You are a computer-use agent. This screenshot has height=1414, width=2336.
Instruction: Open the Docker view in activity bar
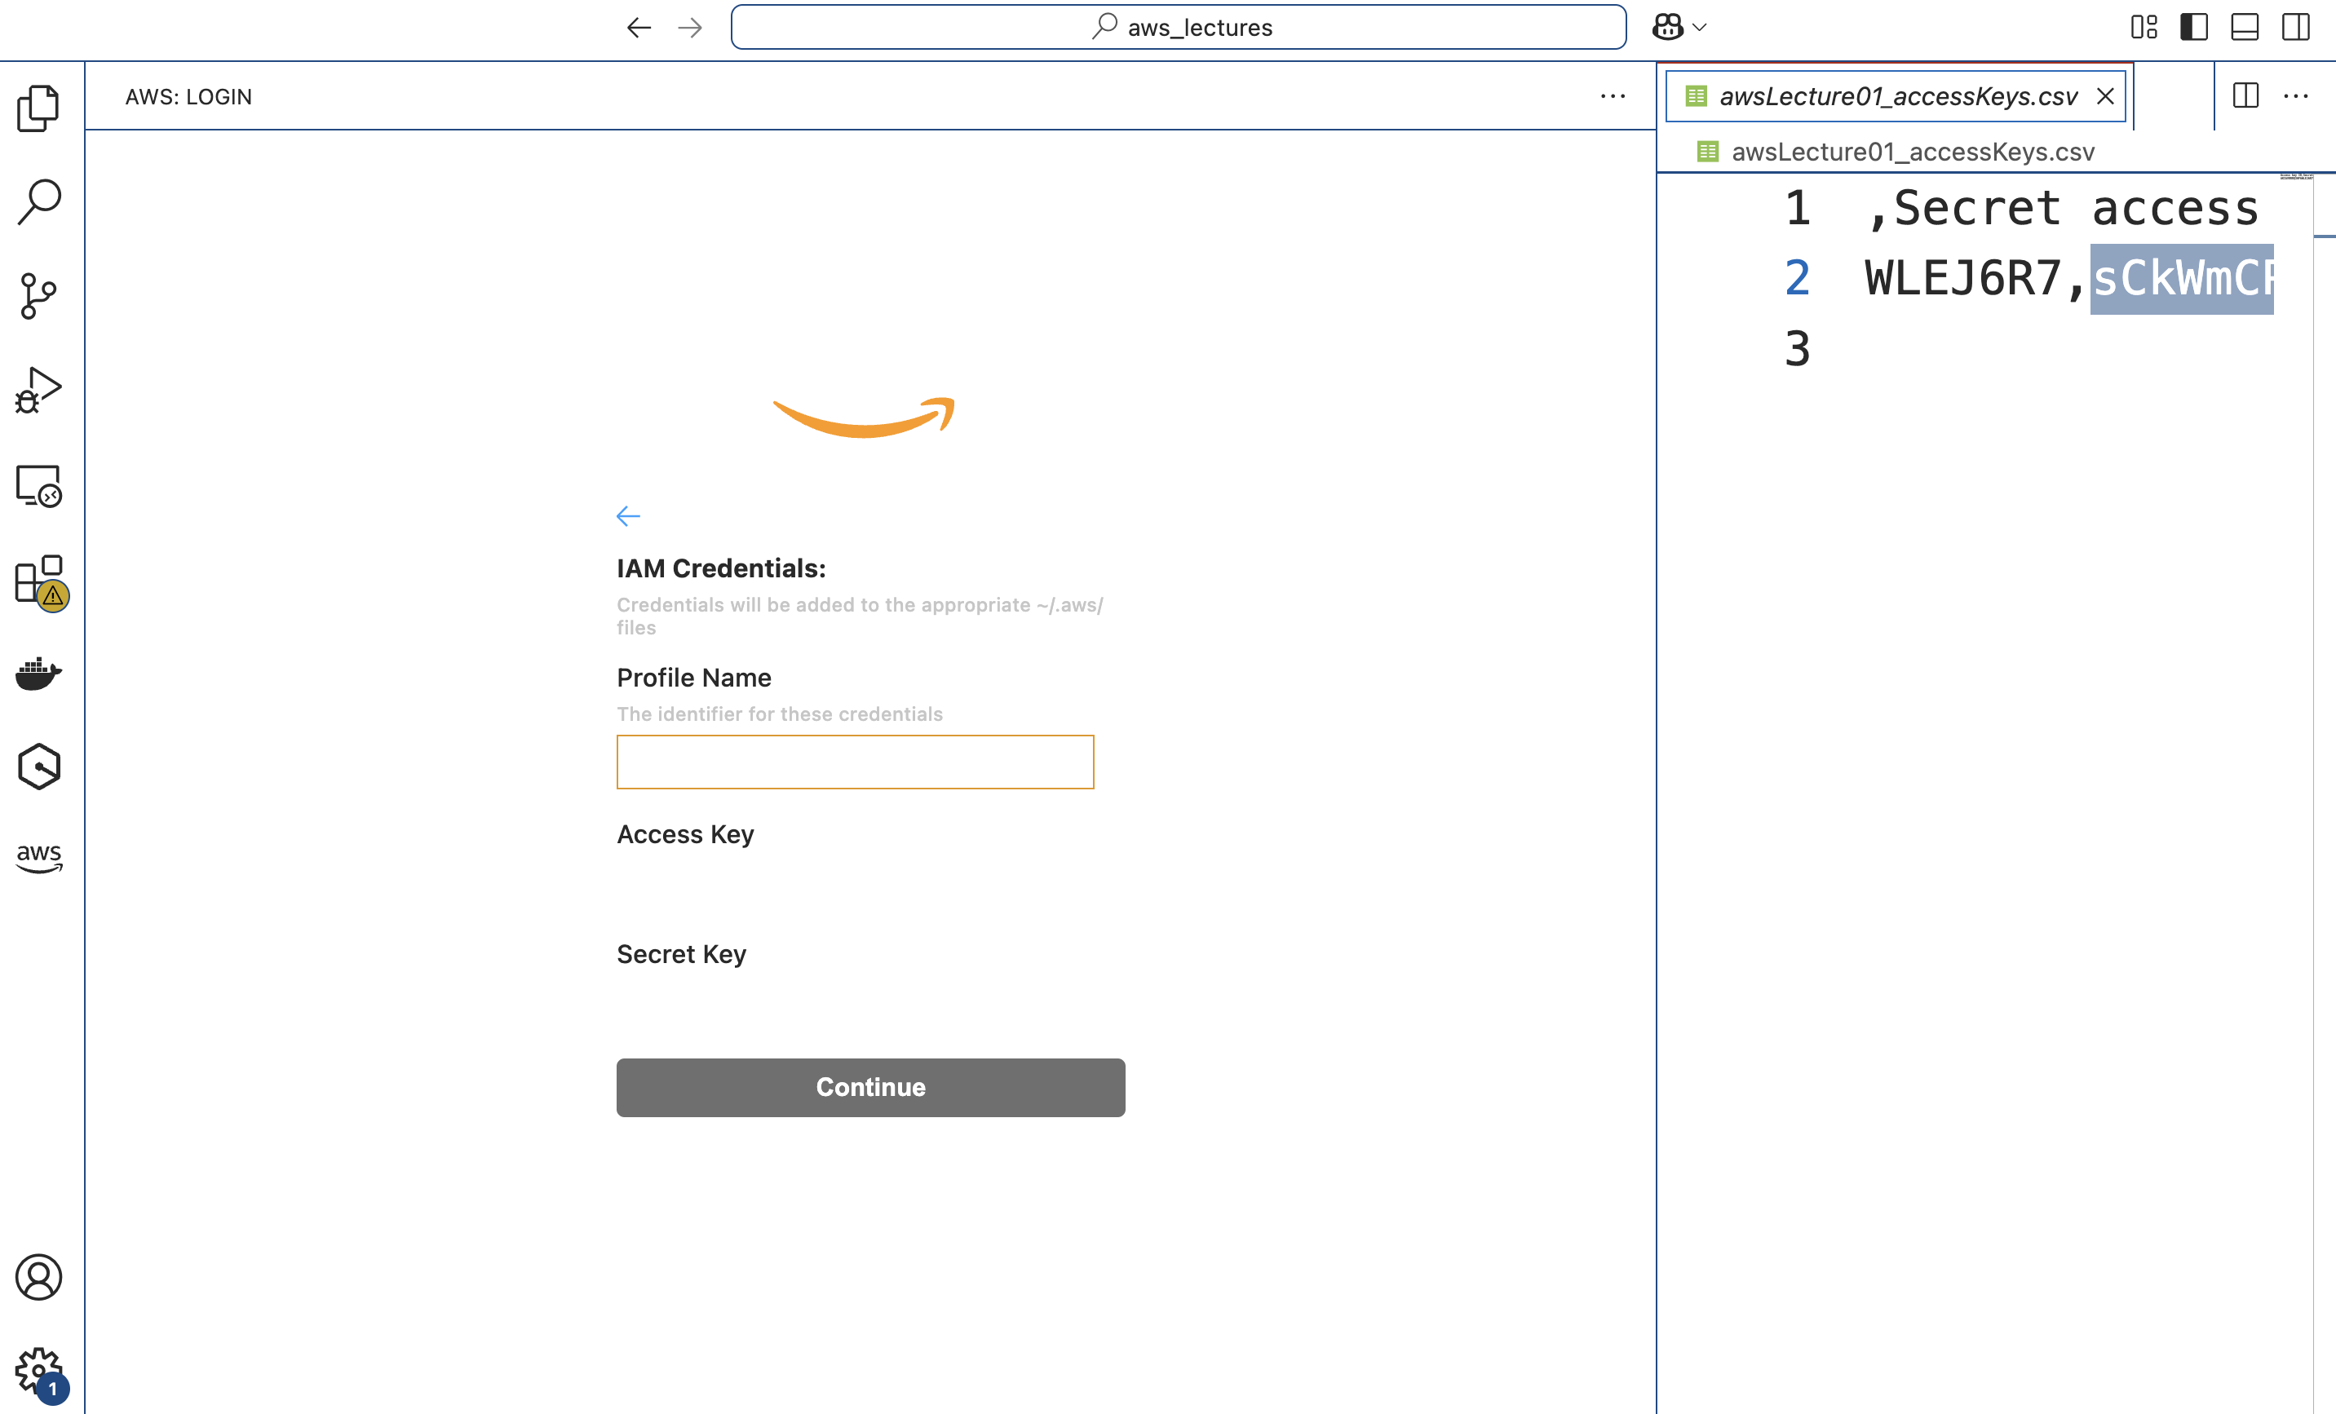point(39,674)
